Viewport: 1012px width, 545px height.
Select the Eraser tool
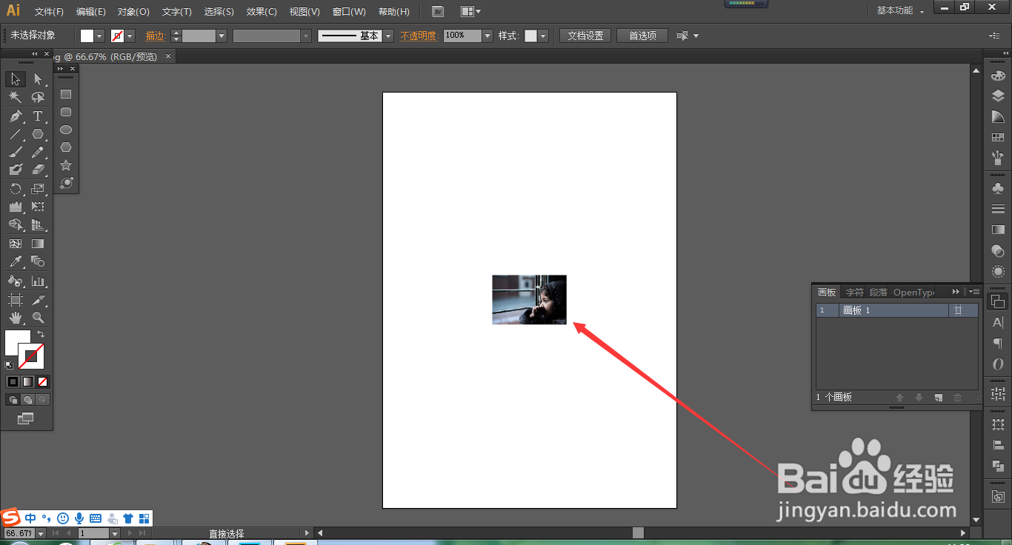pos(39,170)
